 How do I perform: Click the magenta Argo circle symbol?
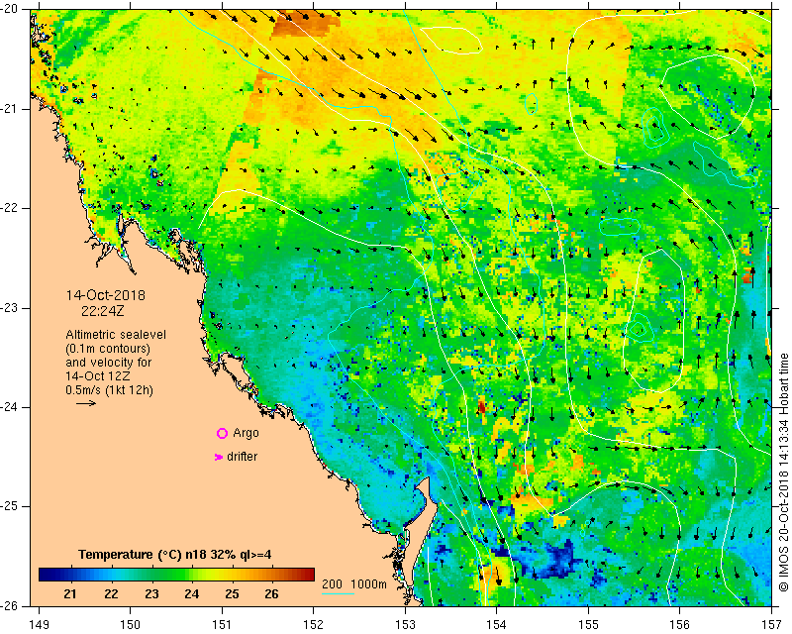click(222, 433)
